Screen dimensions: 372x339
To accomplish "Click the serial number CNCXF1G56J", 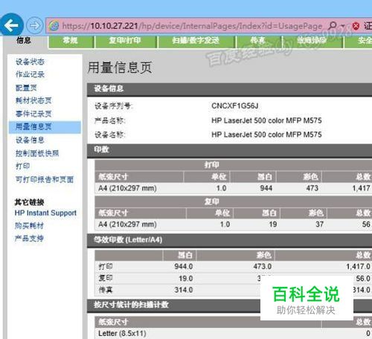I will (235, 106).
